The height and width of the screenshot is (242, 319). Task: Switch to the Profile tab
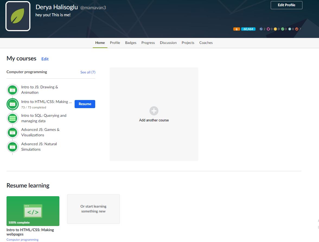(x=115, y=43)
